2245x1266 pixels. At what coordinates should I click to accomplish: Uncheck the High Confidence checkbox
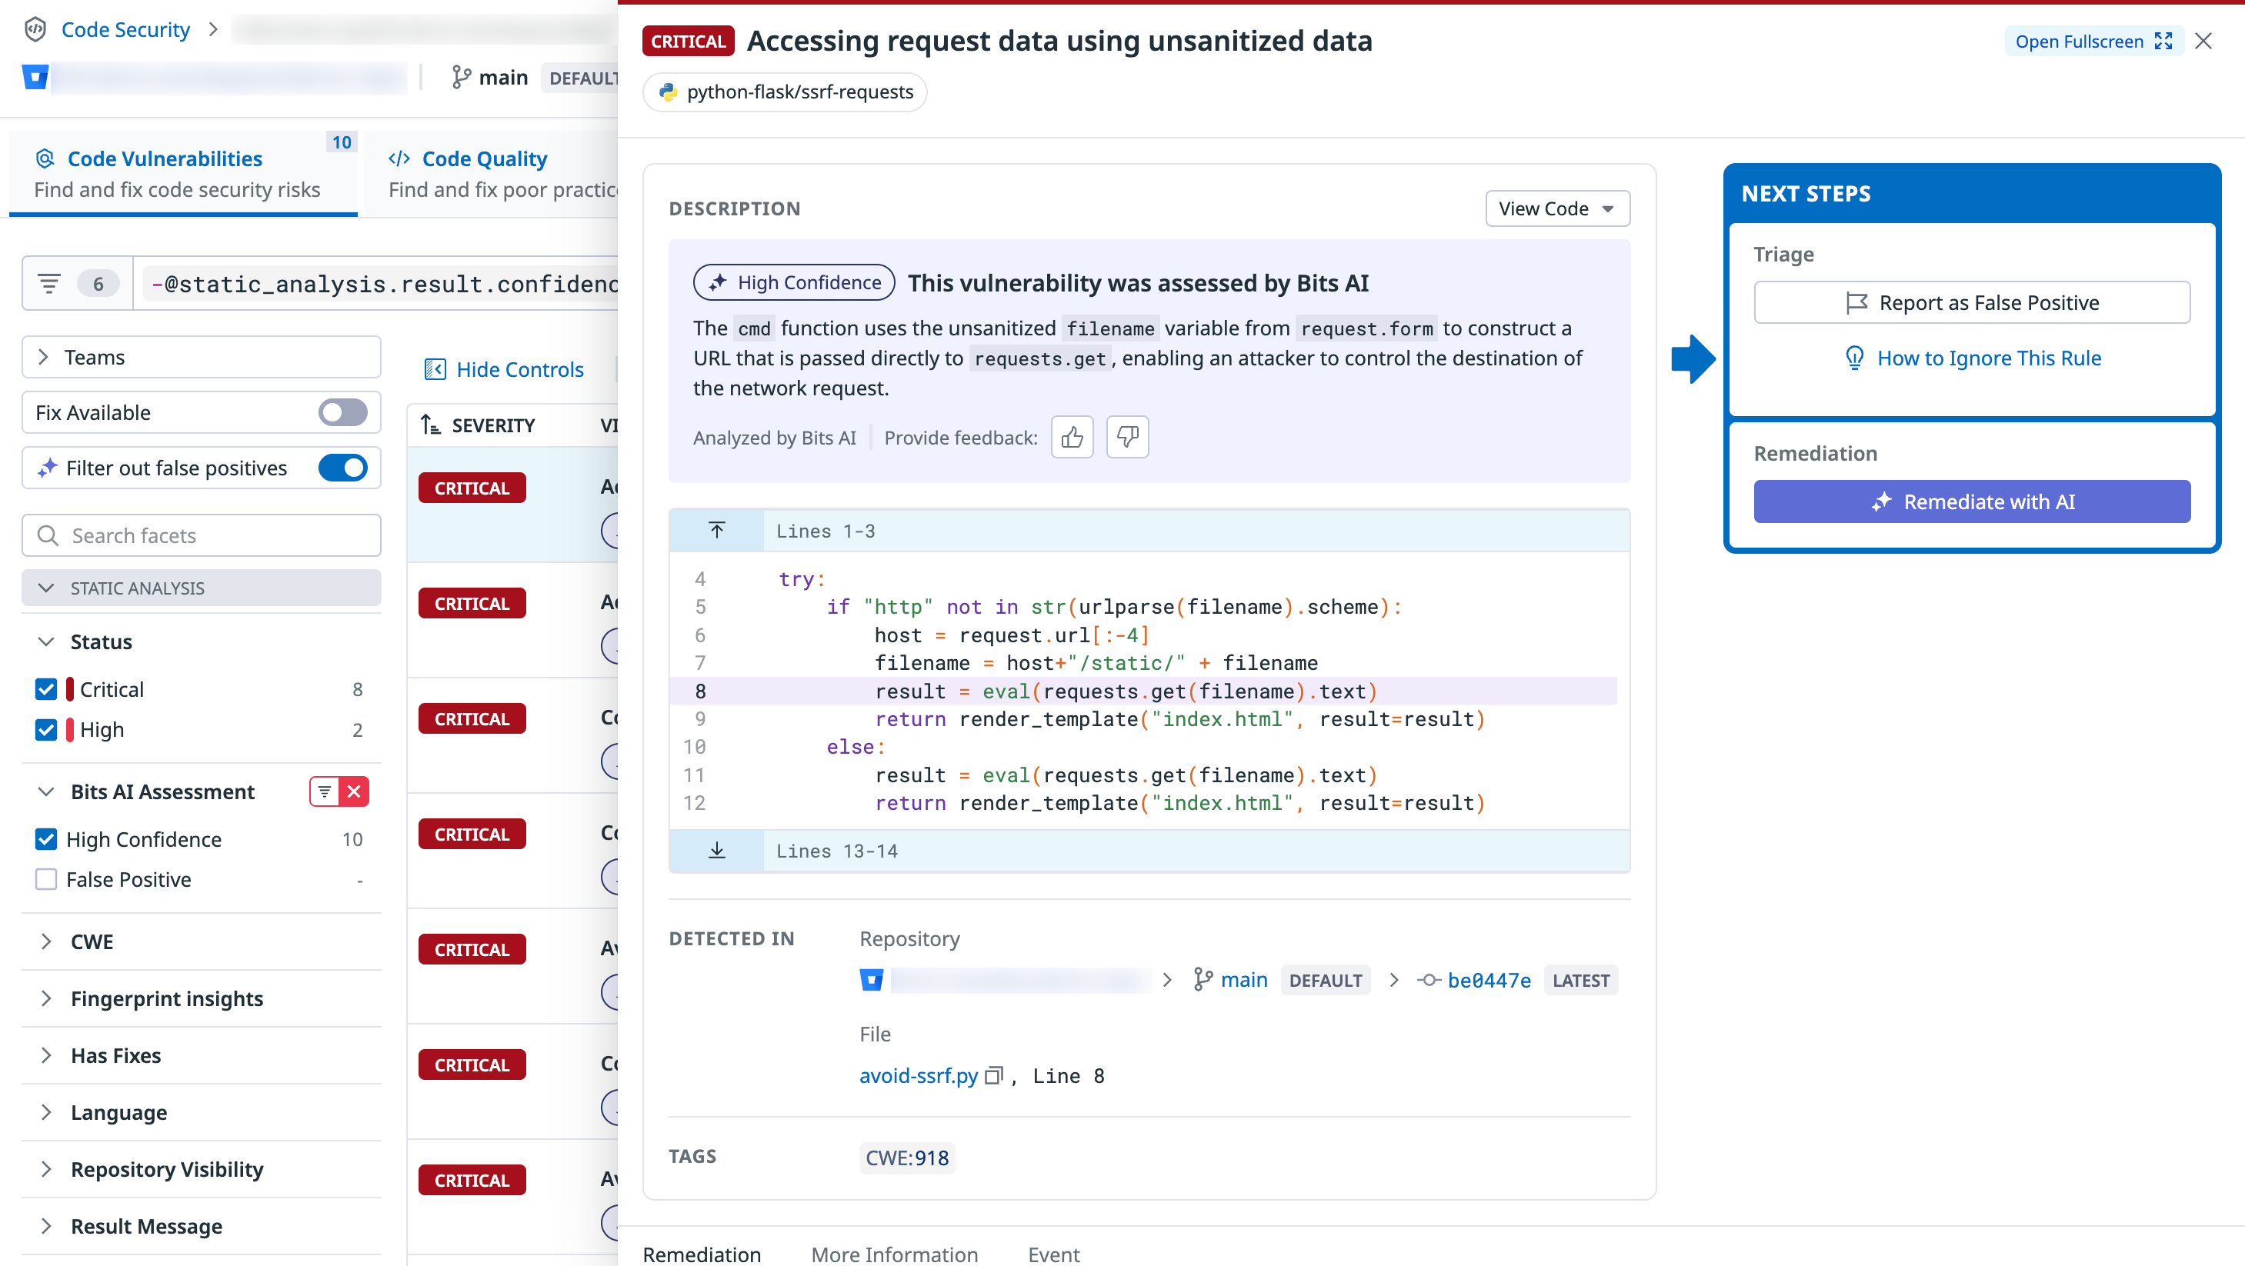pos(46,839)
